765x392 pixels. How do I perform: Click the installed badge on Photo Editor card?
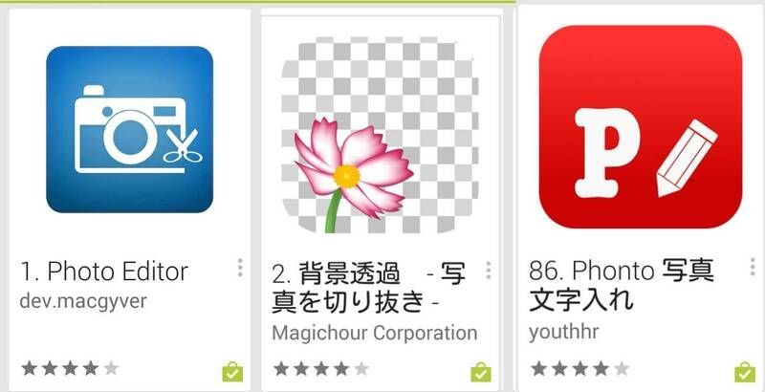232,372
